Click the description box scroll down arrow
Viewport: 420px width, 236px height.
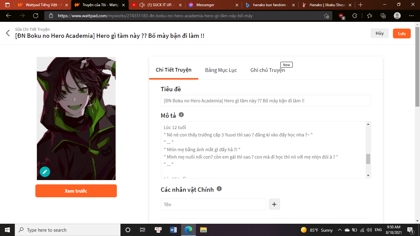[368, 175]
